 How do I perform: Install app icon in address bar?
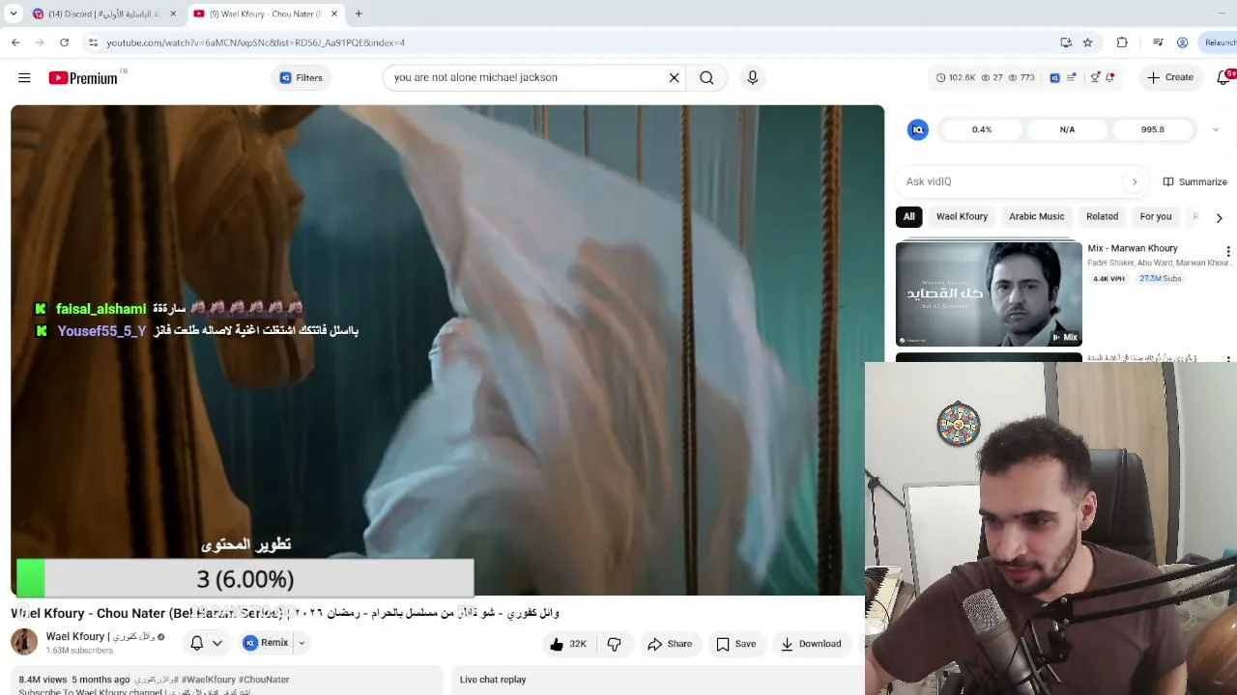tap(1066, 42)
